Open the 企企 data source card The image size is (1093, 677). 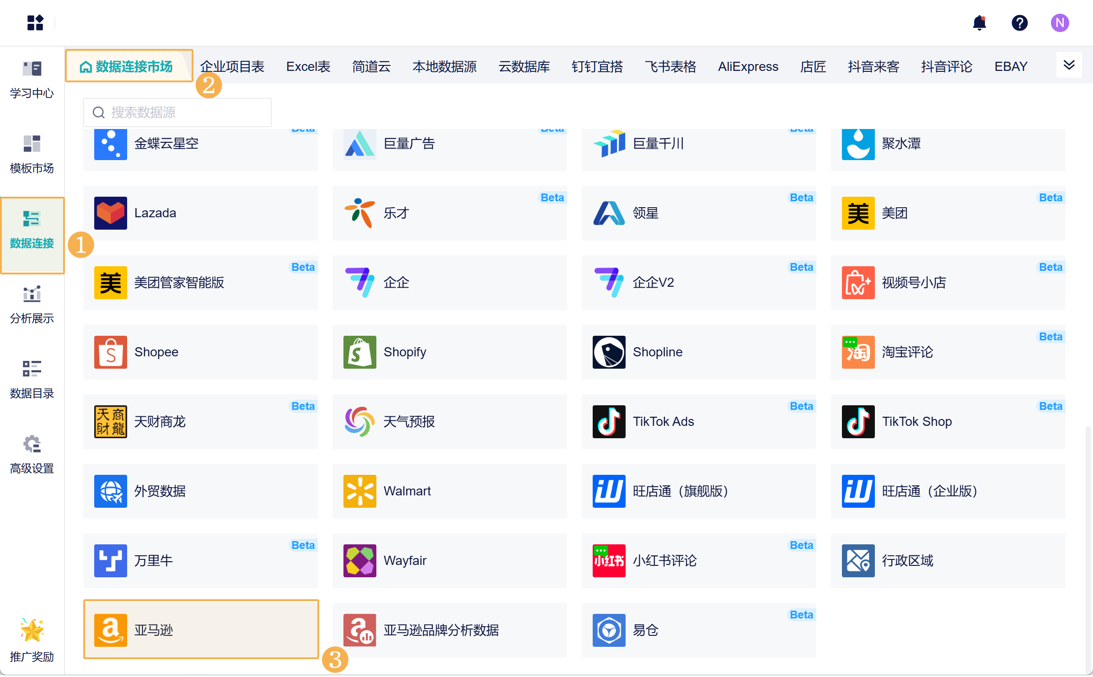click(x=450, y=283)
